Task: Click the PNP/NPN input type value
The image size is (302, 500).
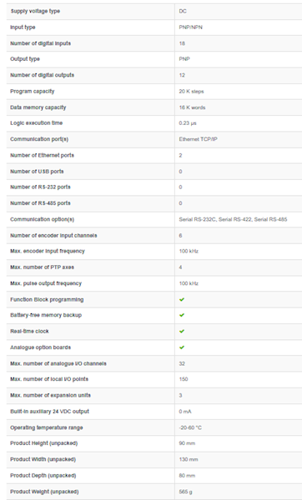Action: [190, 27]
